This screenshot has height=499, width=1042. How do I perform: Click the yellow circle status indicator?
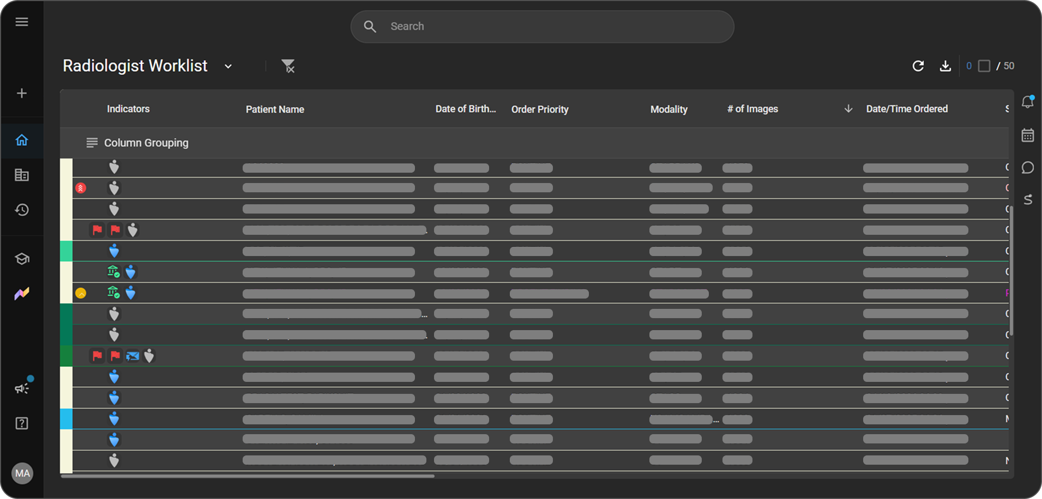pos(81,293)
